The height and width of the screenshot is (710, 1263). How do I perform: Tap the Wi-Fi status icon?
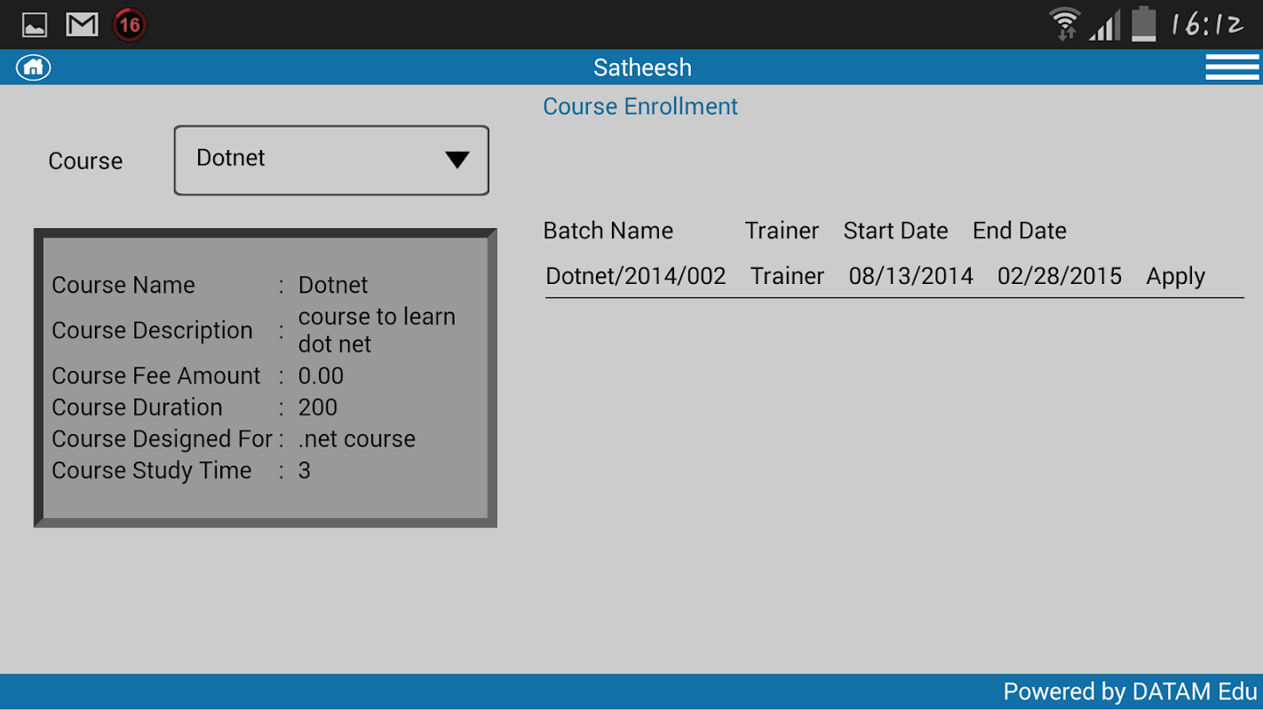(1063, 24)
